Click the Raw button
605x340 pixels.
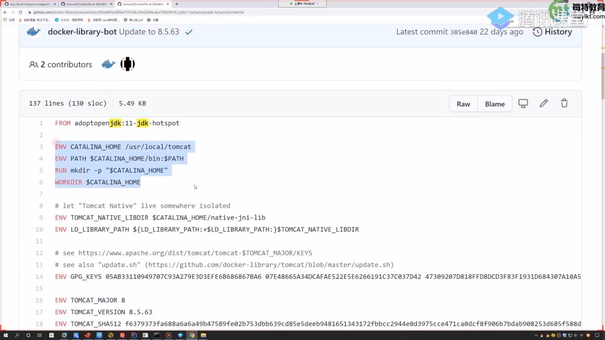pyautogui.click(x=463, y=104)
